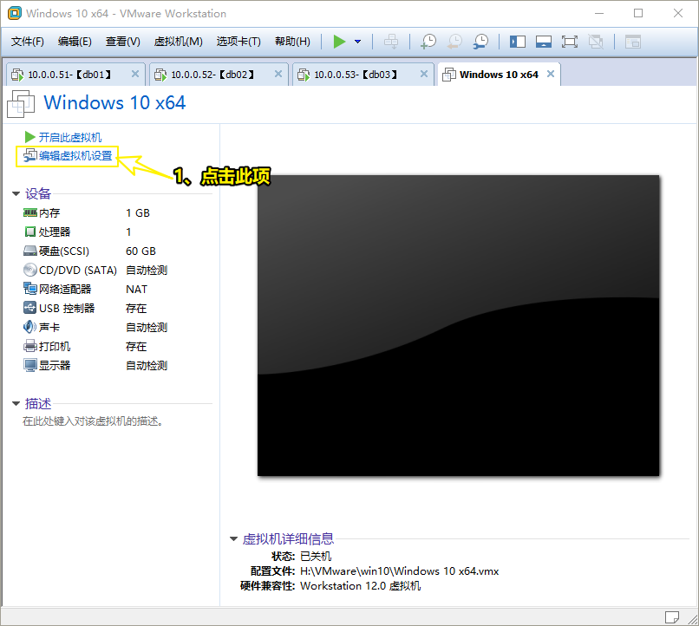Click the NAT network adapter value

[136, 290]
